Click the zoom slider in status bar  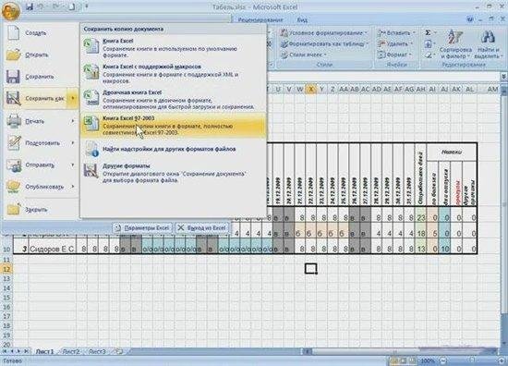pos(472,360)
